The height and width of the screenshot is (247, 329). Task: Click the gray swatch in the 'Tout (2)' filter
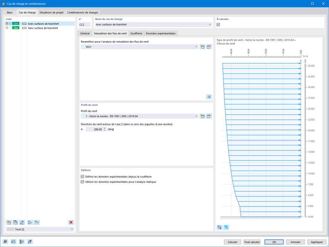10,229
